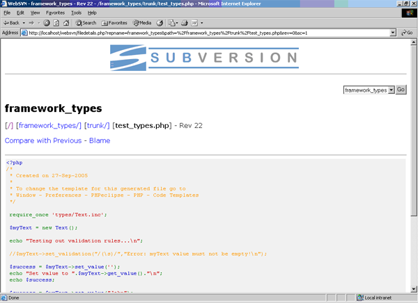
Task: Click the Compare with Previous link
Action: (x=43, y=141)
